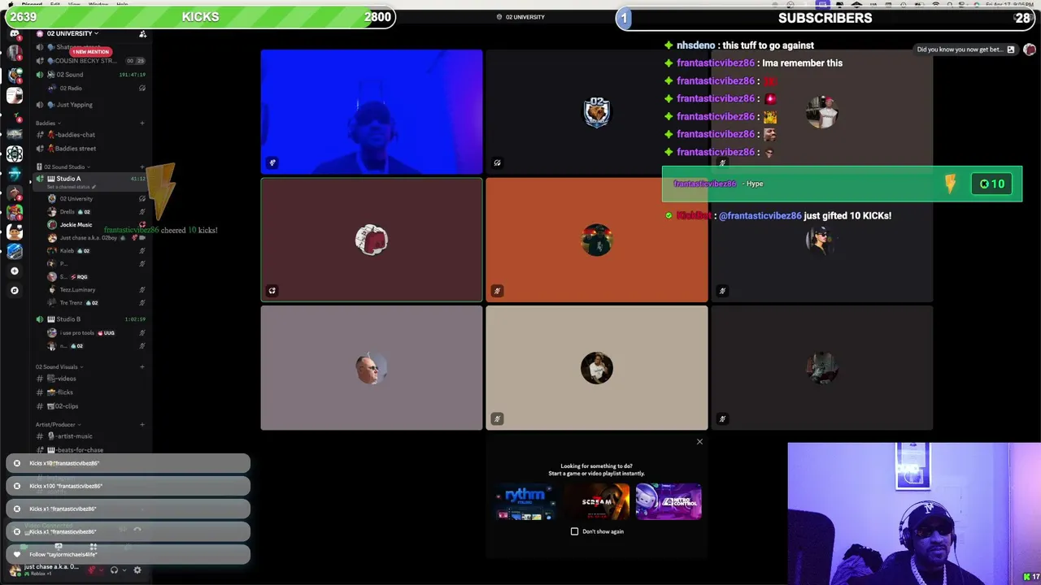This screenshot has width=1041, height=585.
Task: Open the rythm activity card
Action: tap(525, 501)
